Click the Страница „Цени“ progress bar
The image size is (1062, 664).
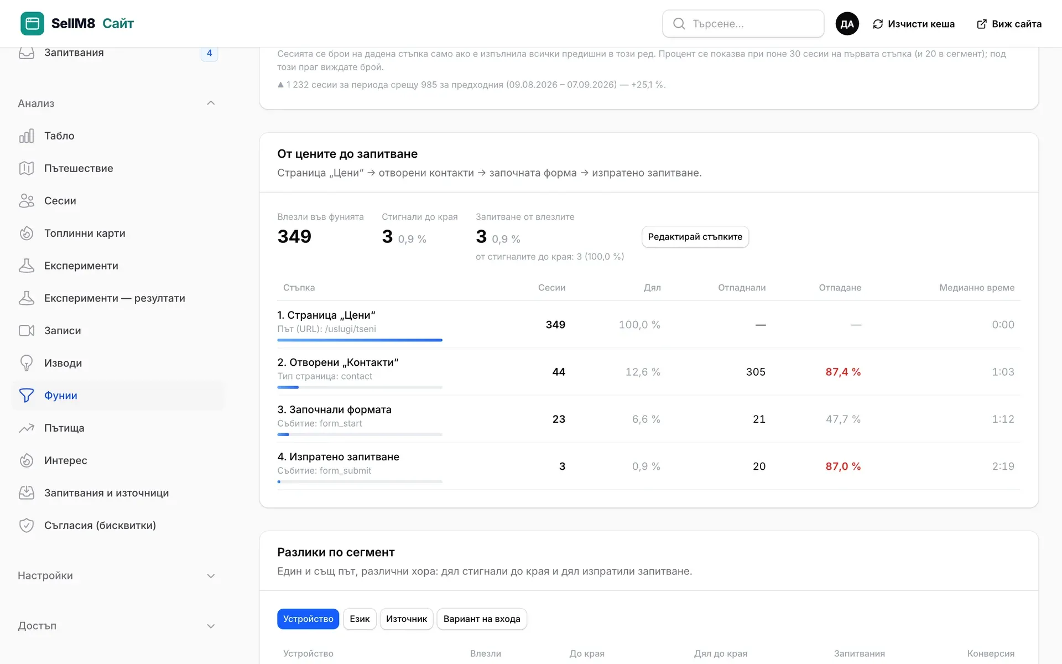tap(360, 340)
